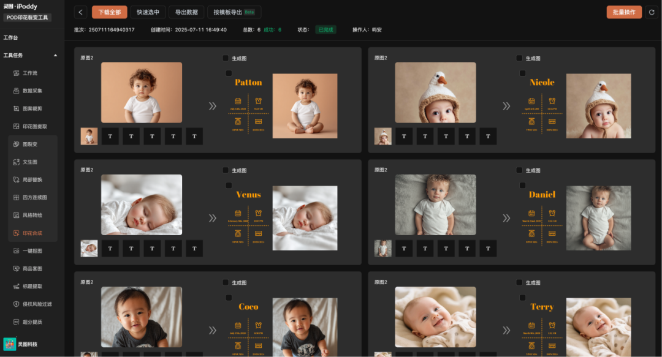Select 印花合成 in the sidebar

pos(32,233)
